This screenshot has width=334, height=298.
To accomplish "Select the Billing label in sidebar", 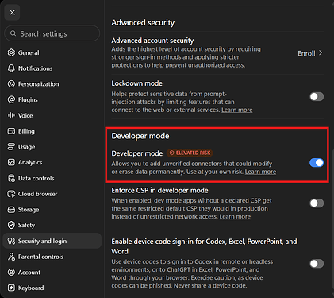I will (26, 131).
